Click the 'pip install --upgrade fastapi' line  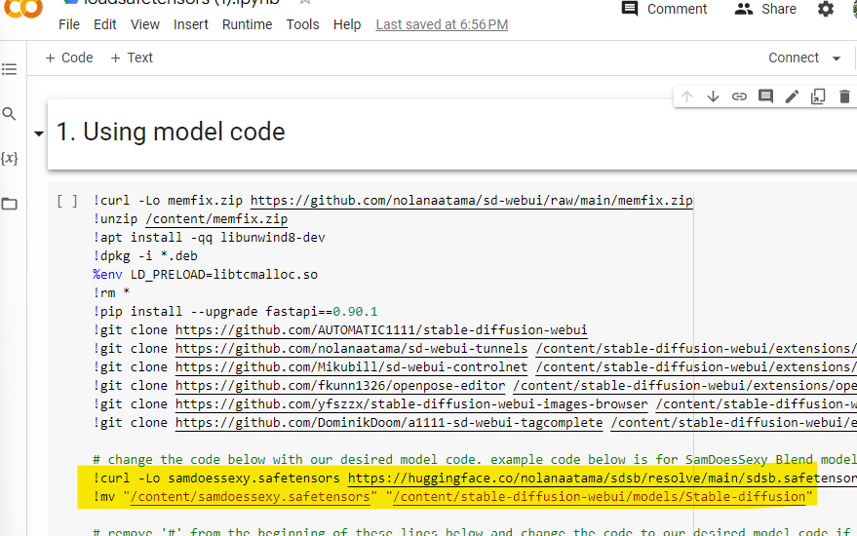click(x=236, y=312)
